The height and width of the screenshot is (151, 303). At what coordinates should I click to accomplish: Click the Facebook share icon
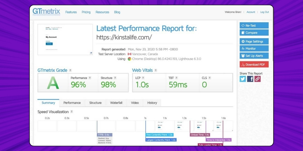pyautogui.click(x=250, y=79)
